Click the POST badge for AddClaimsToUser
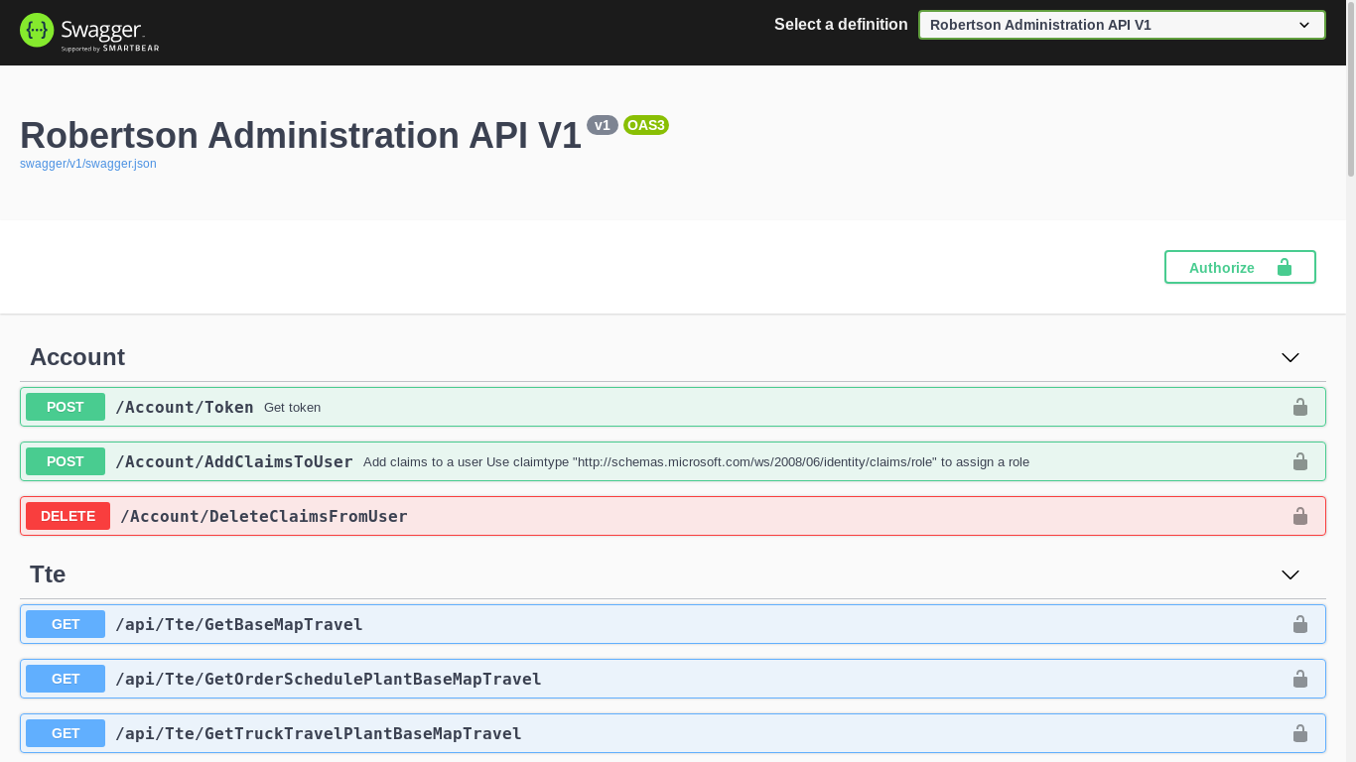Image resolution: width=1356 pixels, height=762 pixels. 66,461
